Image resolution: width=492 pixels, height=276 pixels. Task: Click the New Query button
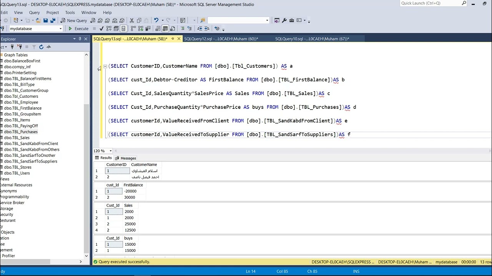(x=73, y=20)
